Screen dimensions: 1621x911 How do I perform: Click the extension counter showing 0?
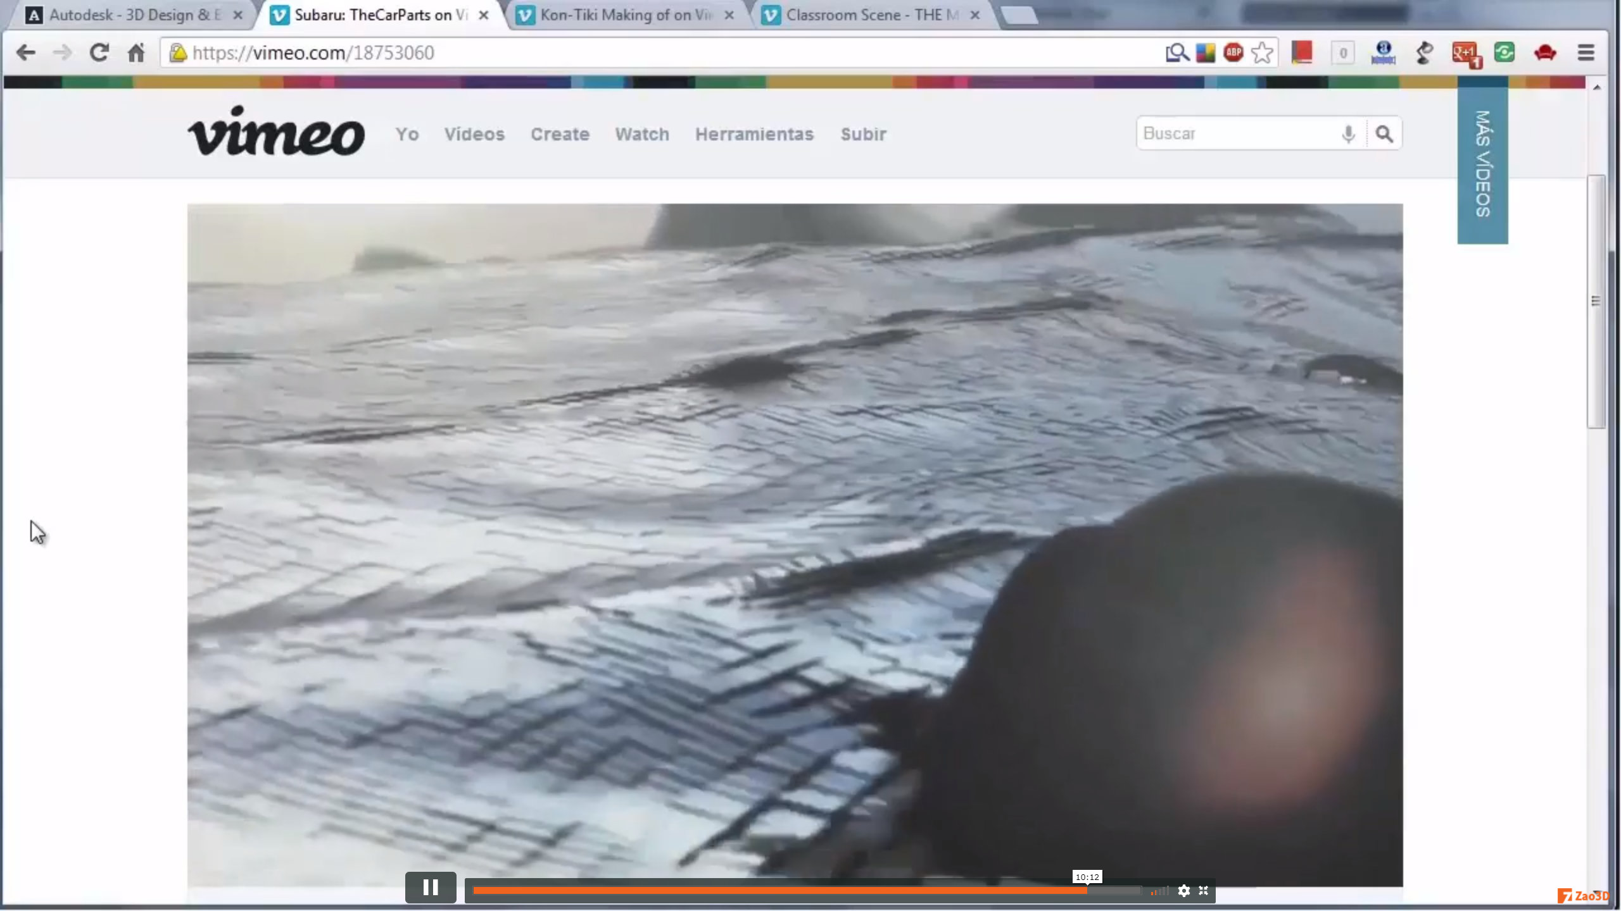coord(1343,53)
